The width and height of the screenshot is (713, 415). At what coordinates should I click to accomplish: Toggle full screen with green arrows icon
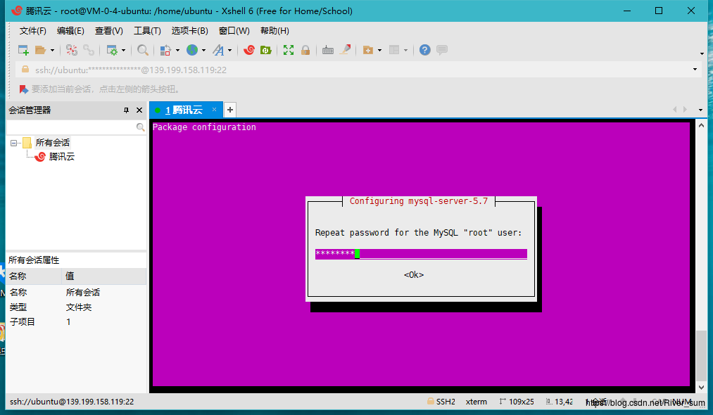[289, 50]
